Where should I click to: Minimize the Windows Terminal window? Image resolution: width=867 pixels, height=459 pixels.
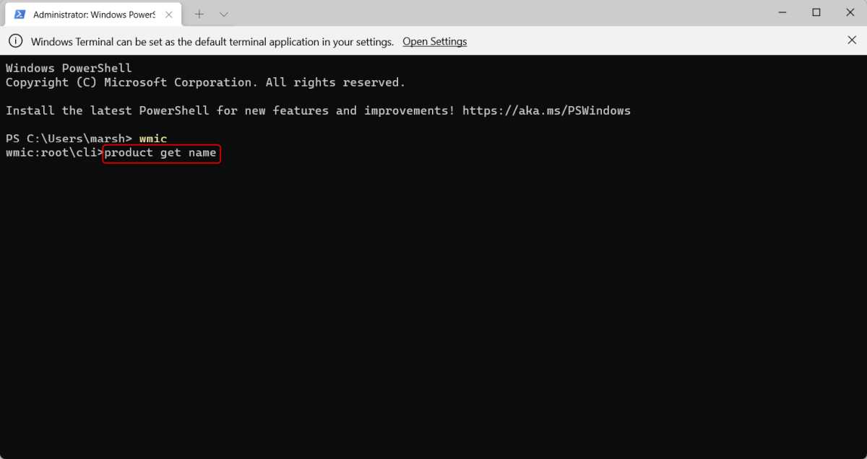[x=782, y=12]
